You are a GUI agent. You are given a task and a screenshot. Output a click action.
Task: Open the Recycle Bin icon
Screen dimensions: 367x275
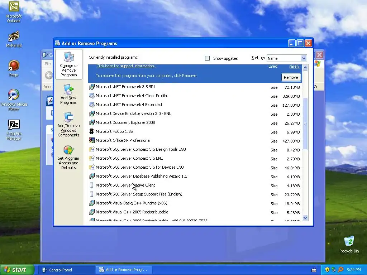pos(349,244)
